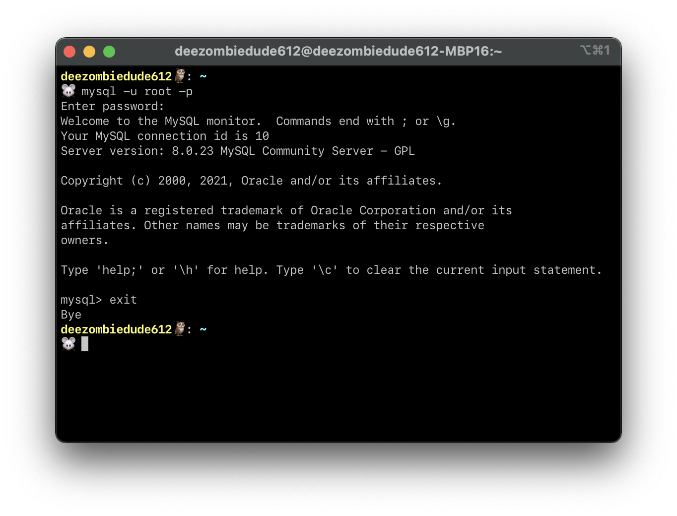Click the 'owners.' line
This screenshot has height=516, width=677.
click(x=84, y=240)
